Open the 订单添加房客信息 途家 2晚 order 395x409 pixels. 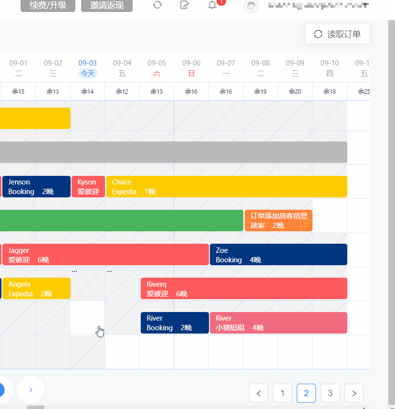[278, 221]
